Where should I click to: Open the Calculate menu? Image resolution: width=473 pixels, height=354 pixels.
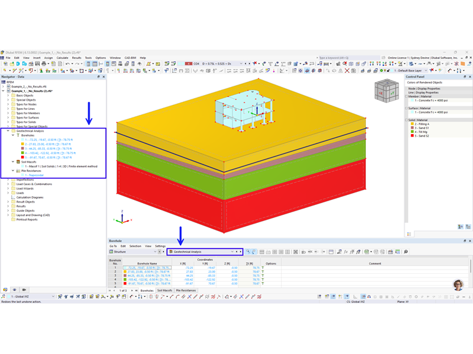coord(62,58)
